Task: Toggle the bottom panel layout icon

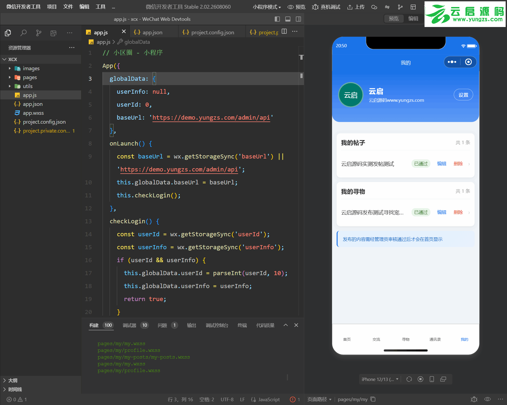Action: pyautogui.click(x=288, y=19)
